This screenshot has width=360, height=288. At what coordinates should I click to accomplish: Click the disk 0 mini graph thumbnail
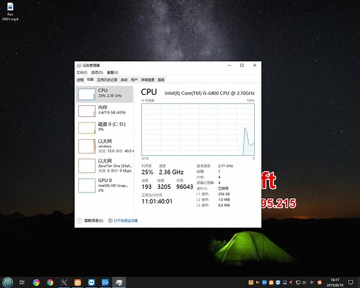pyautogui.click(x=87, y=128)
